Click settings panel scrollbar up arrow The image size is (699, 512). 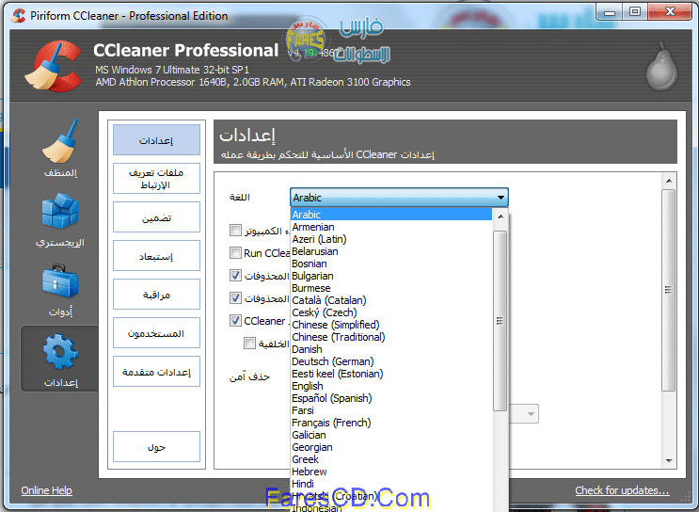pos(669,180)
